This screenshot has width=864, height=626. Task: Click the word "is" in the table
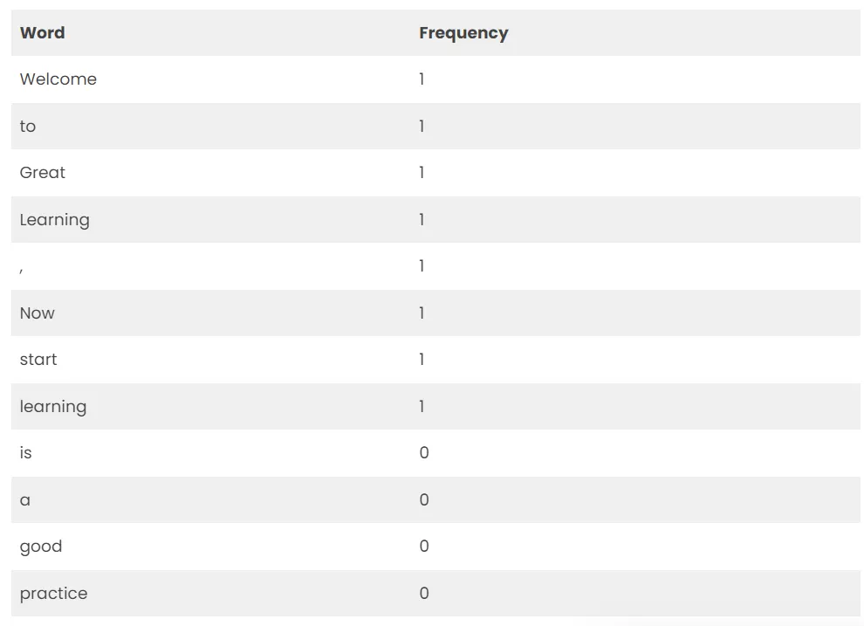25,453
